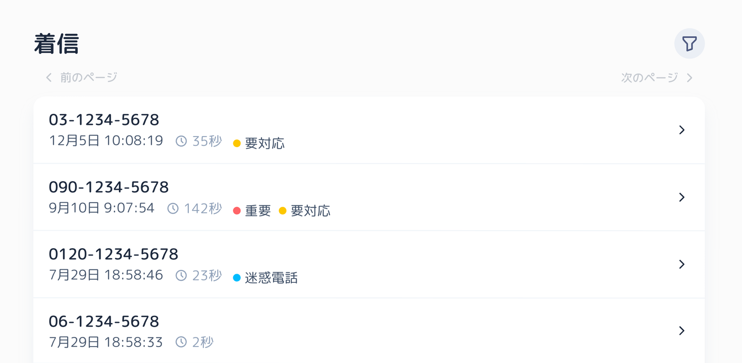Screen dimensions: 742x363
Task: Select the 重要 tag label
Action: [257, 210]
